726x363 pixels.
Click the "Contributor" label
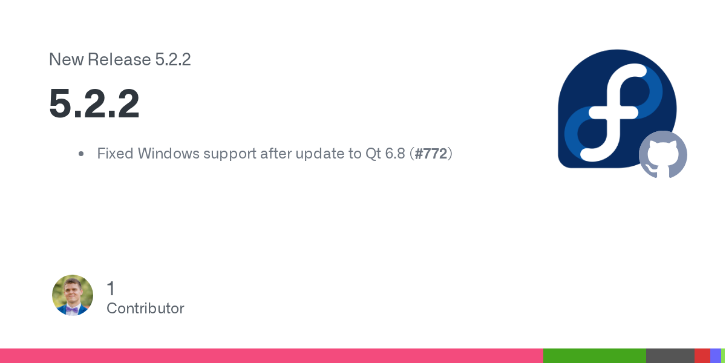coord(145,309)
